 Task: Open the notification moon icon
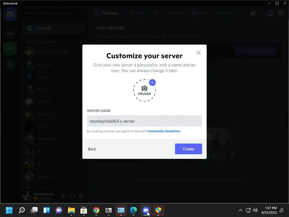click(281, 210)
